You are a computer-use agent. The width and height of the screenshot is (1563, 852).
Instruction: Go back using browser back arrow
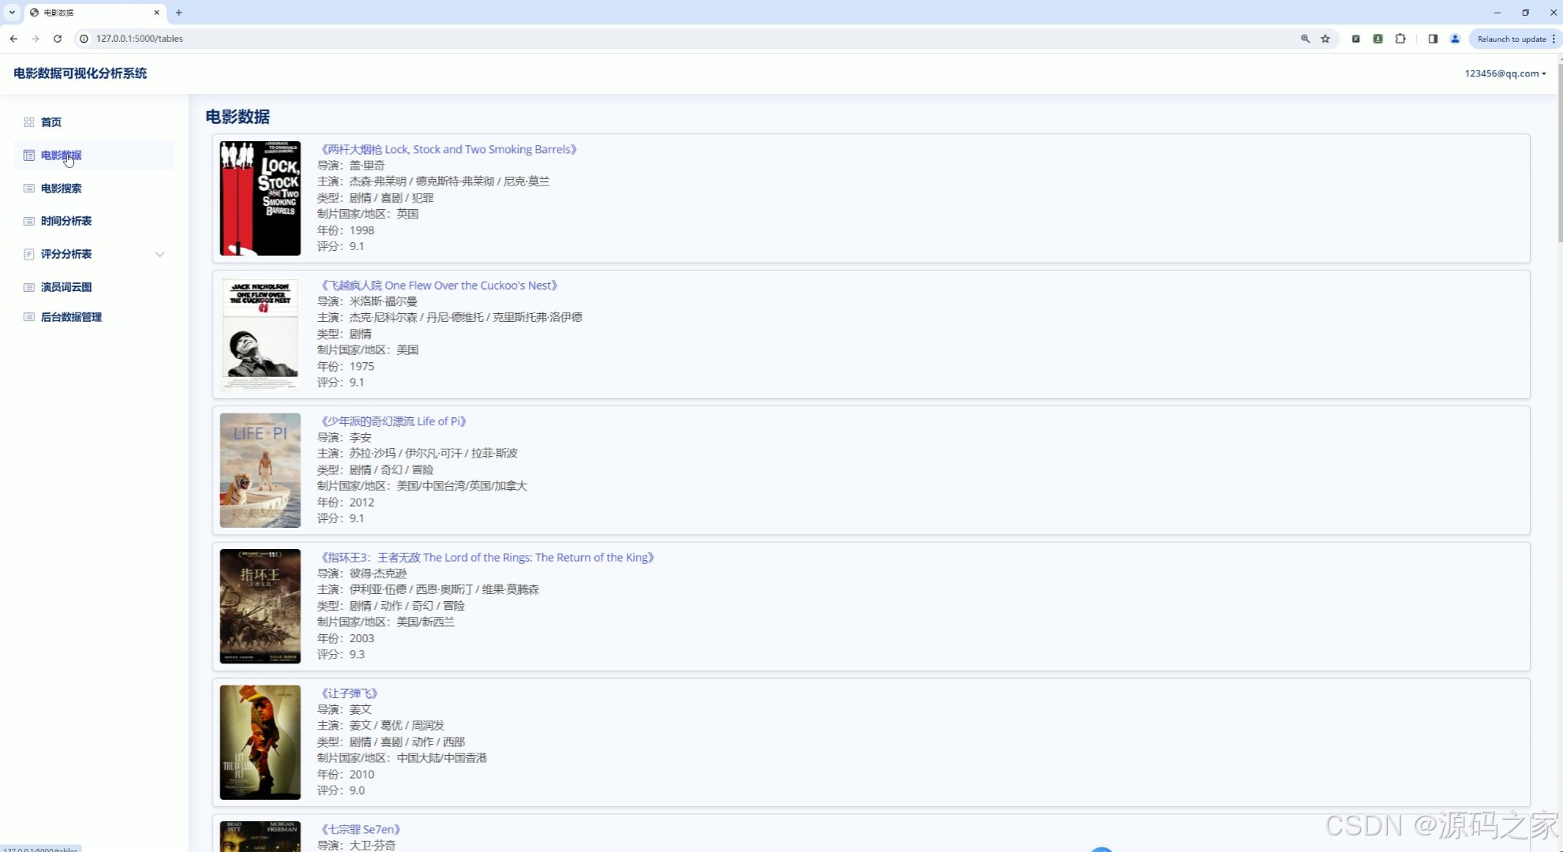(x=13, y=39)
